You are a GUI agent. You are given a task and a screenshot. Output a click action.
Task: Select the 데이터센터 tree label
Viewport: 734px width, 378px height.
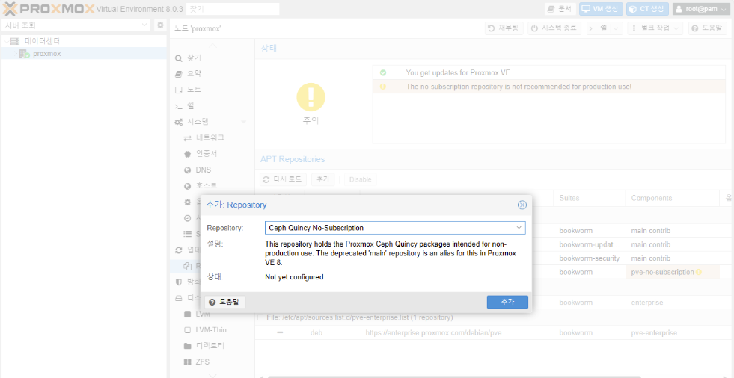tap(42, 41)
